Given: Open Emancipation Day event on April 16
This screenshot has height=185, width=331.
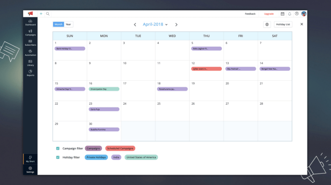Looking at the screenshot, I should pyautogui.click(x=104, y=89).
